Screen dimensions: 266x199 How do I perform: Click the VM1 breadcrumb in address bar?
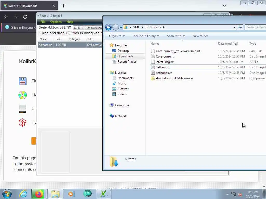coord(136,27)
